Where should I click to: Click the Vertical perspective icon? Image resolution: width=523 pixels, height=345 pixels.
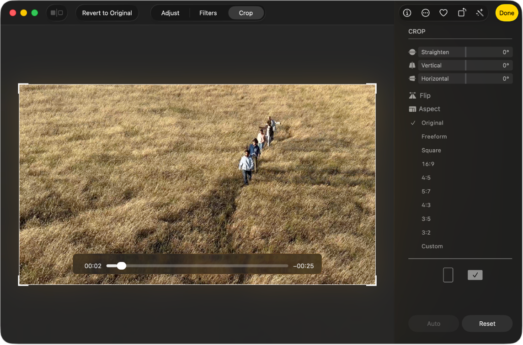coord(412,65)
